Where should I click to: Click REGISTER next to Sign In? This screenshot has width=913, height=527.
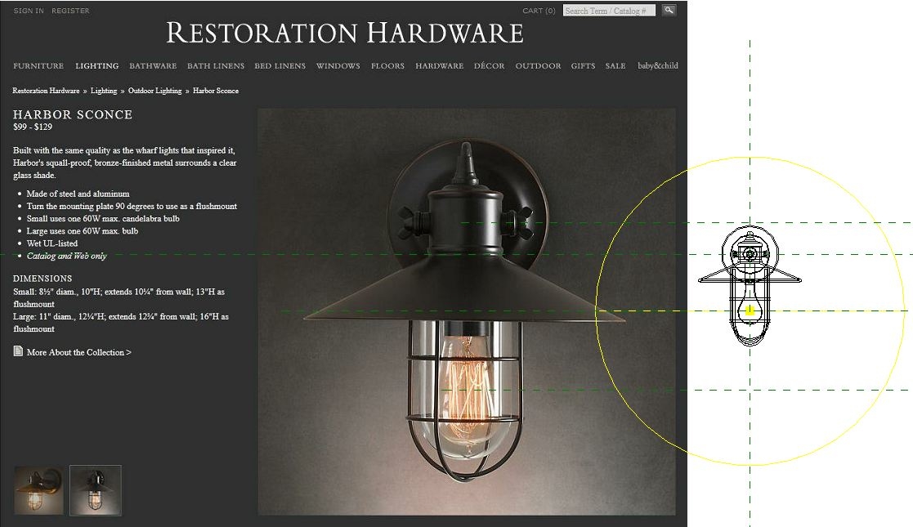(70, 11)
